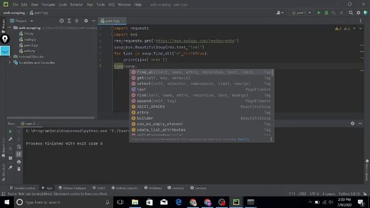Image resolution: width=370 pixels, height=208 pixels.
Task: Click the Project panel horizontal scrollbar
Action: [51, 118]
